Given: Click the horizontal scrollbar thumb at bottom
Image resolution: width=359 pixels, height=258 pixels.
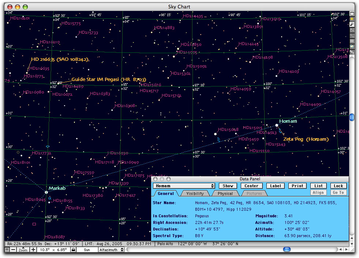Looking at the screenshot, I should pos(287,249).
